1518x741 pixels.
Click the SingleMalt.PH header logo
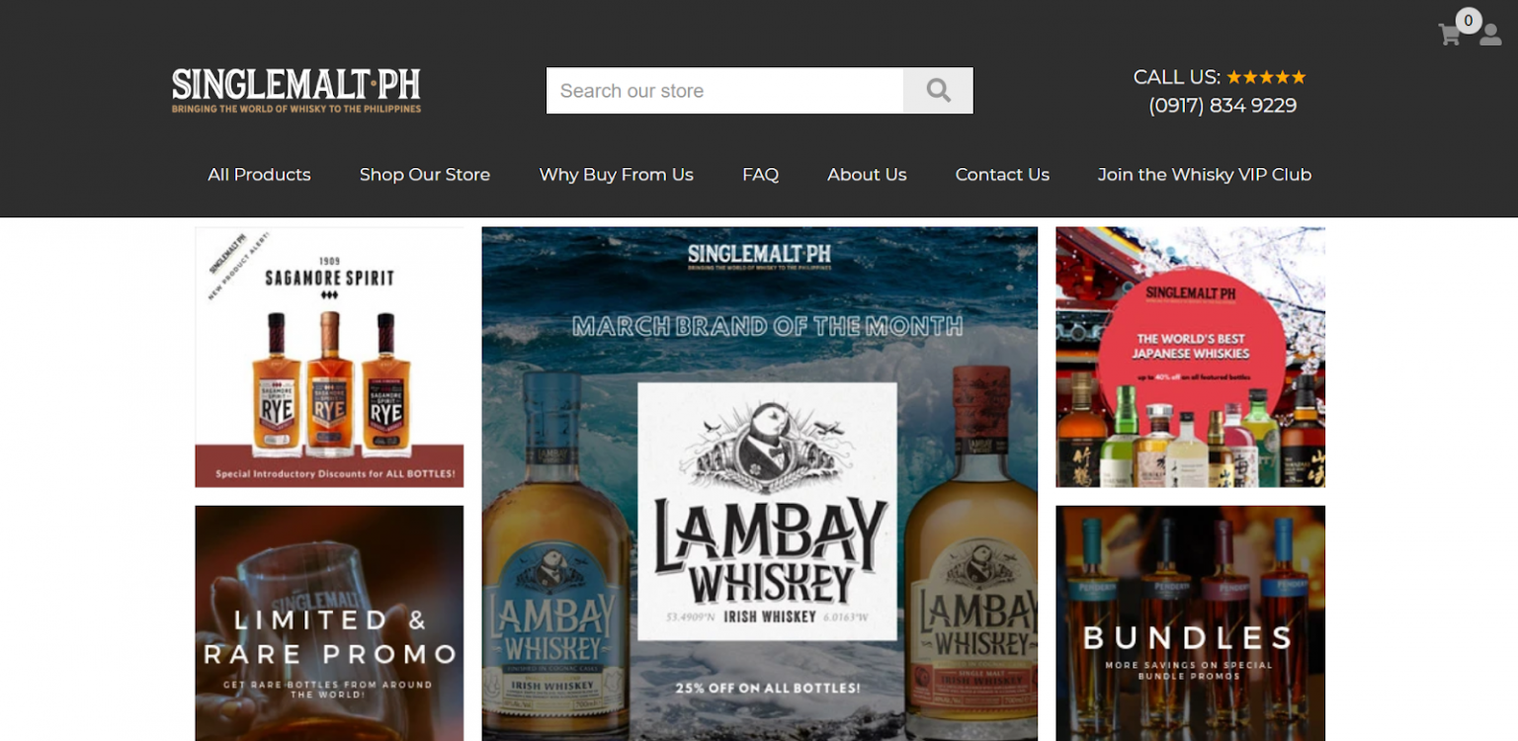(x=296, y=90)
